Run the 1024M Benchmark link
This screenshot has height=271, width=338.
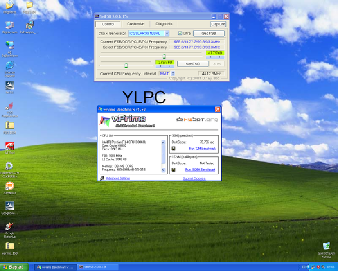coord(200,170)
